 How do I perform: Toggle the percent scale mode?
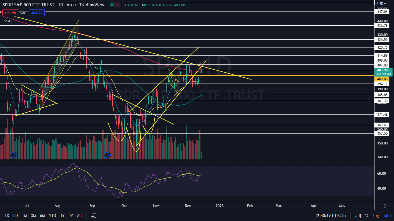coord(367,216)
